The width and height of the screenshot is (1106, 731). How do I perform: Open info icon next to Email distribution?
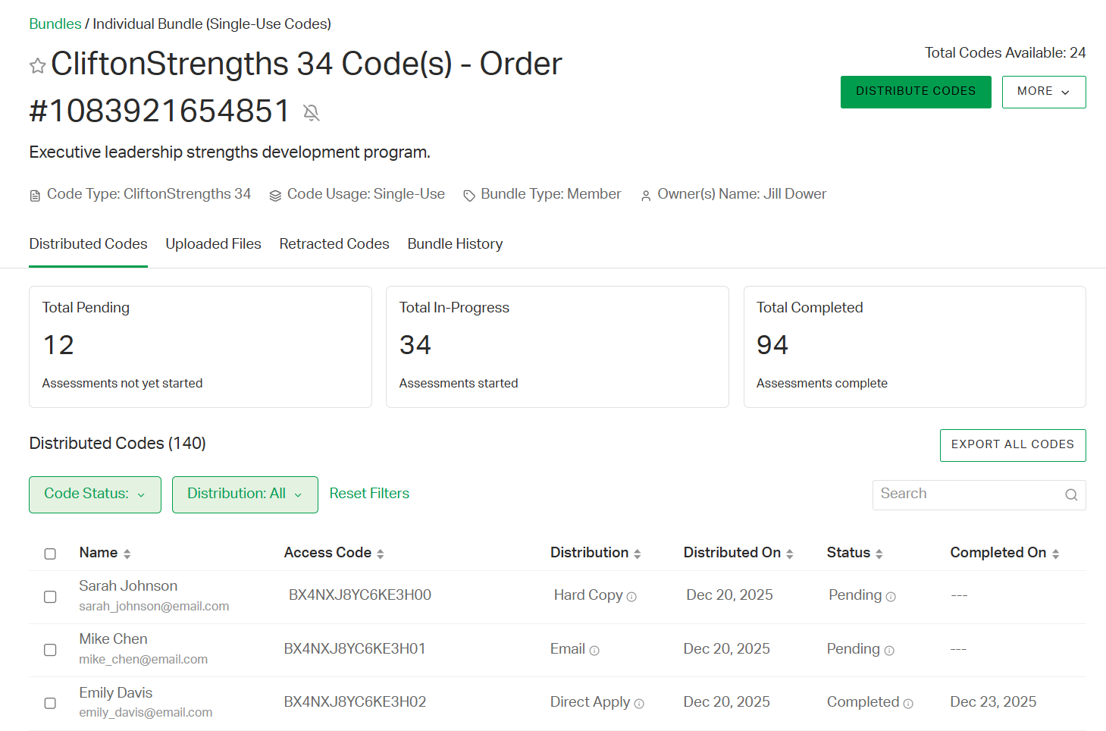click(x=594, y=651)
